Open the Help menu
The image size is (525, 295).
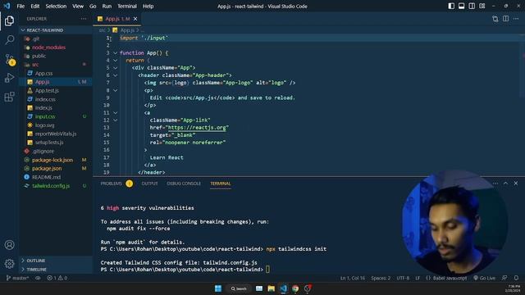click(x=148, y=6)
